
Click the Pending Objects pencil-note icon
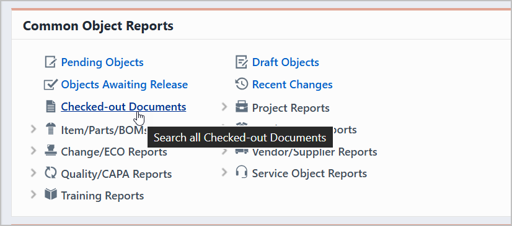pyautogui.click(x=51, y=62)
